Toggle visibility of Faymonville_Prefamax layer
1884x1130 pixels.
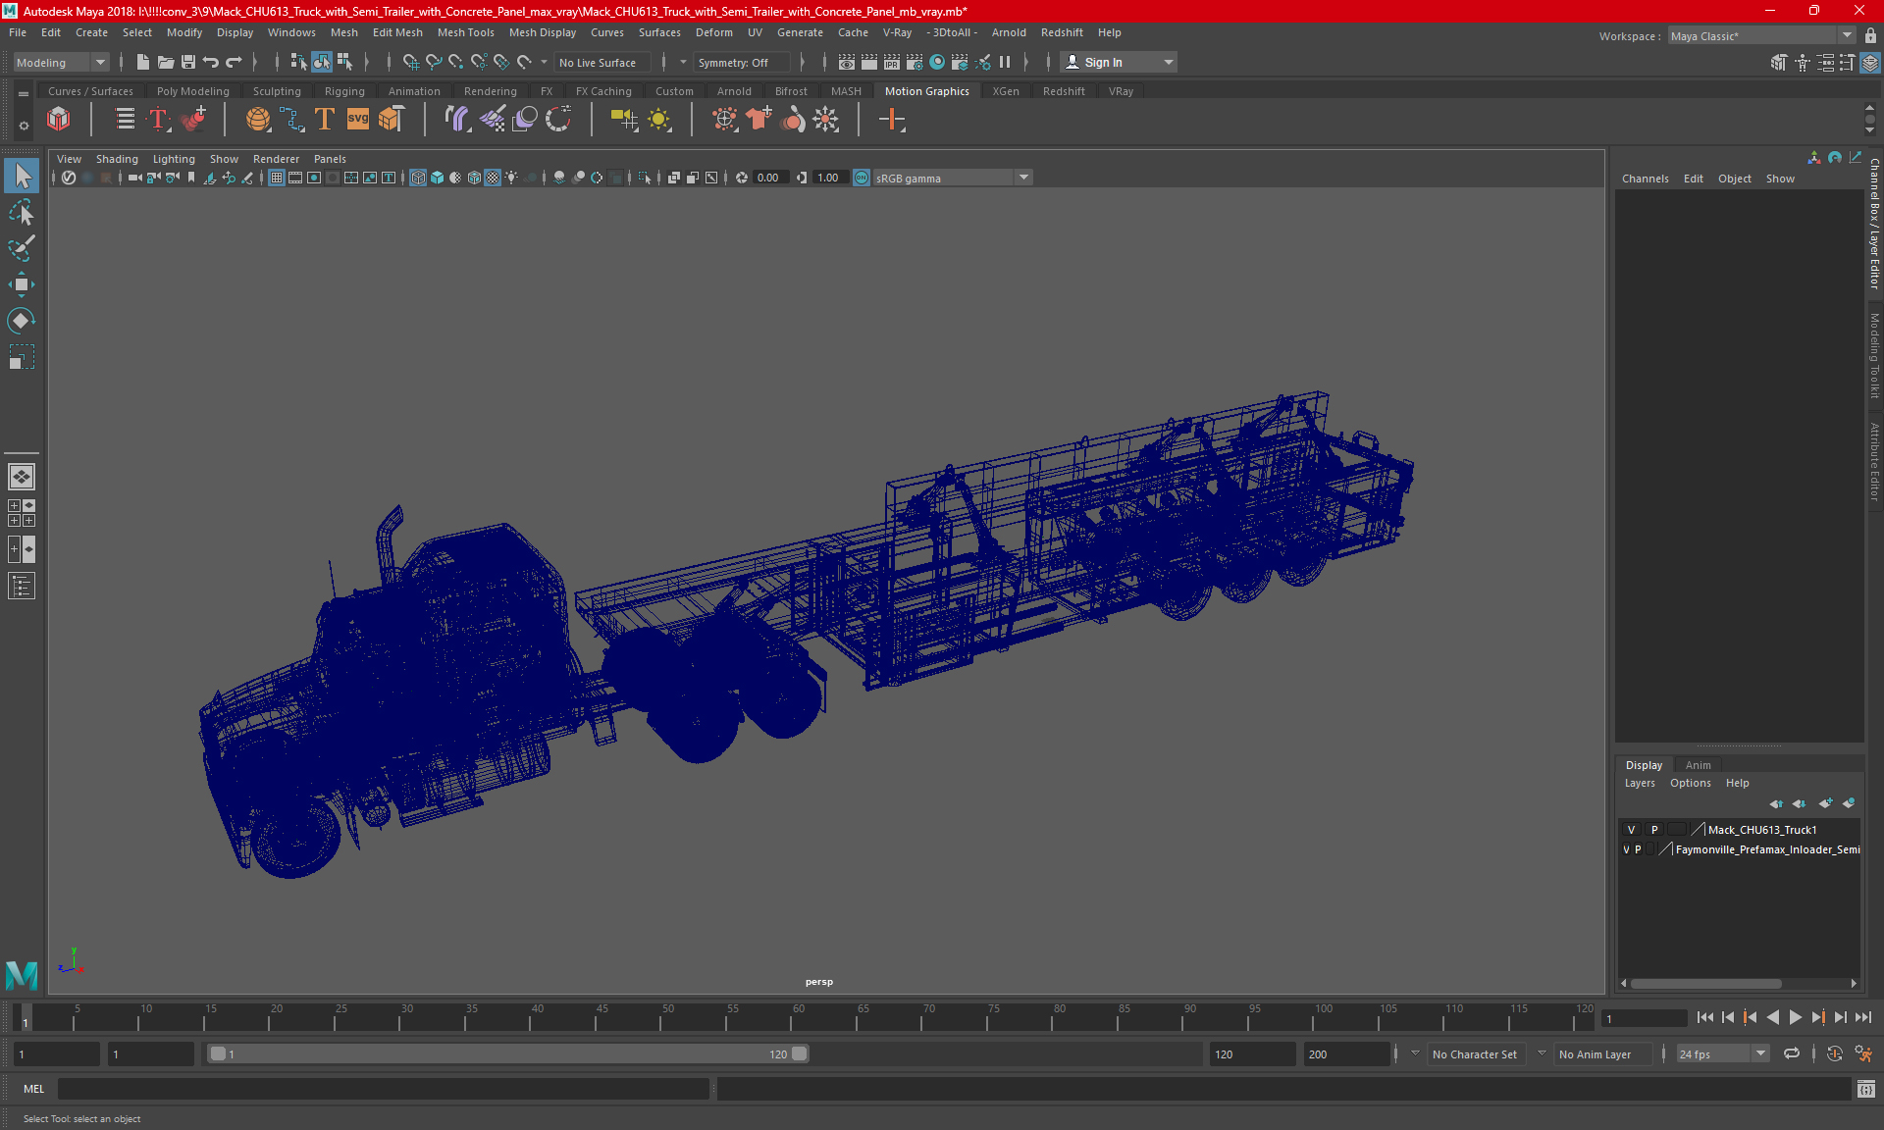1626,849
